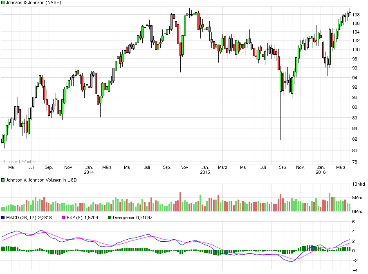Click the green Johnson & Johnson (NYSE) legend square

click(3, 2)
